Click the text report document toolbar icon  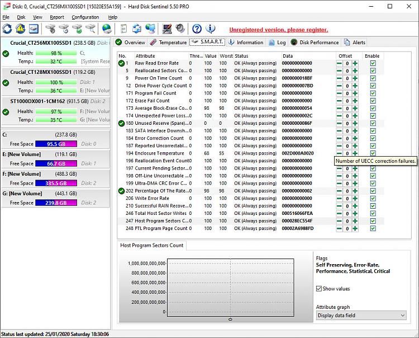[123, 29]
